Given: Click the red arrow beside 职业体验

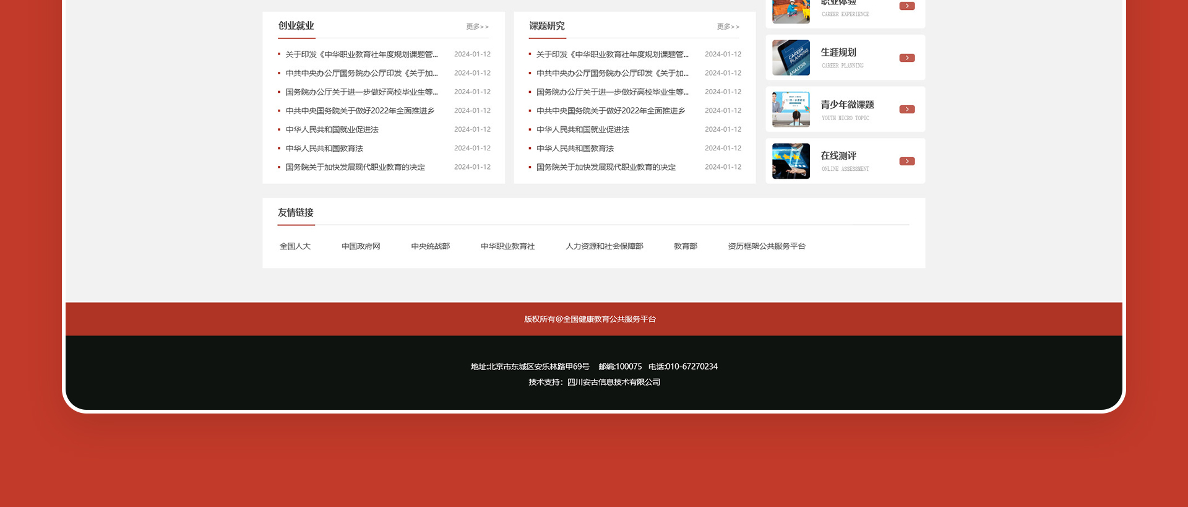Looking at the screenshot, I should point(906,6).
